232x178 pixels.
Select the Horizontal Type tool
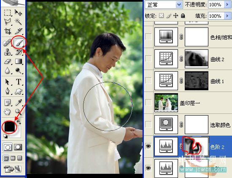click(19, 81)
